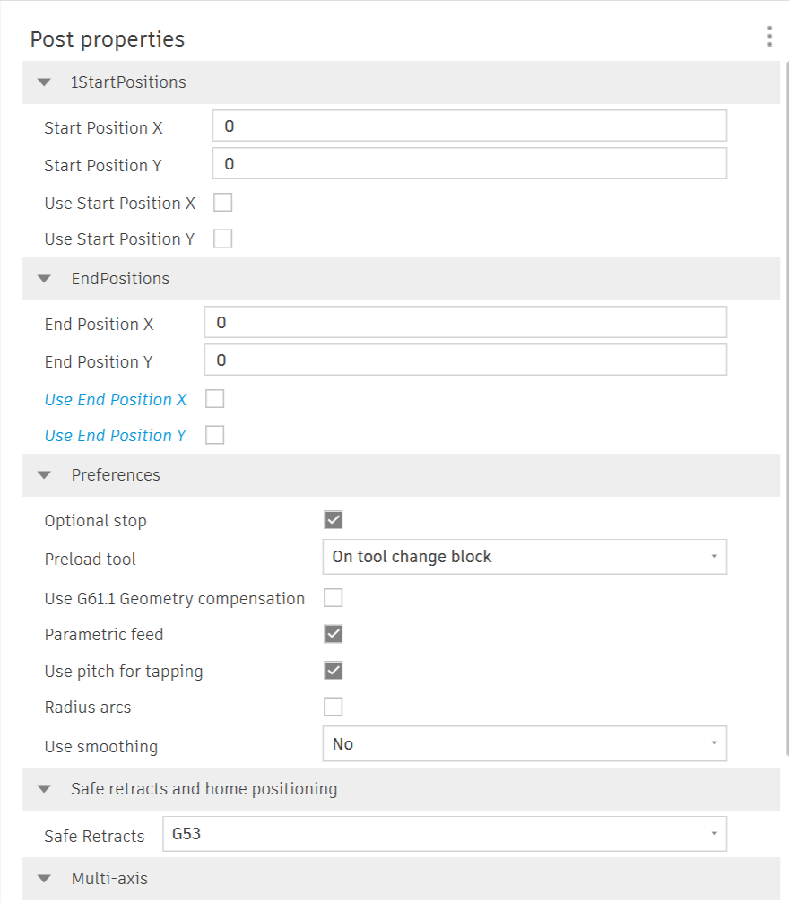This screenshot has height=903, width=789.
Task: Turn off Use pitch for tapping
Action: 333,670
